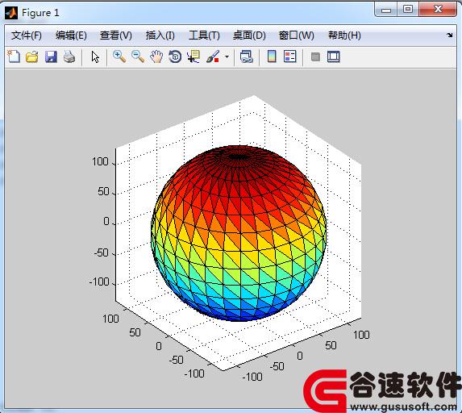Viewport: 462px width, 413px height.
Task: Click the Link Plot icon
Action: pyautogui.click(x=247, y=56)
